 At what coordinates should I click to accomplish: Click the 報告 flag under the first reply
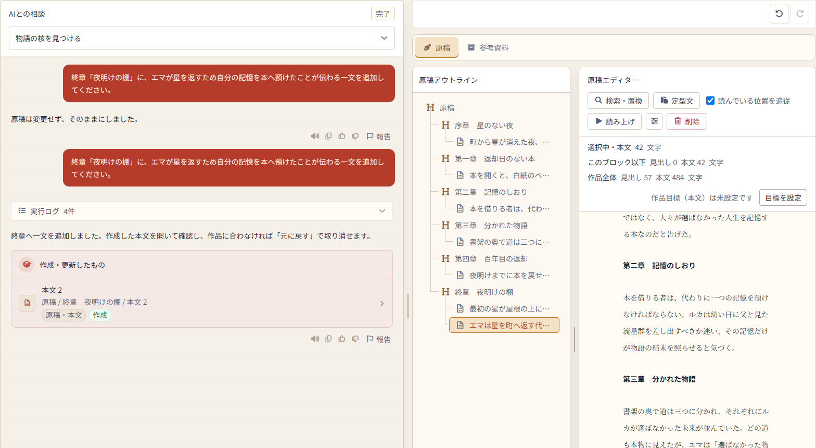tap(379, 136)
